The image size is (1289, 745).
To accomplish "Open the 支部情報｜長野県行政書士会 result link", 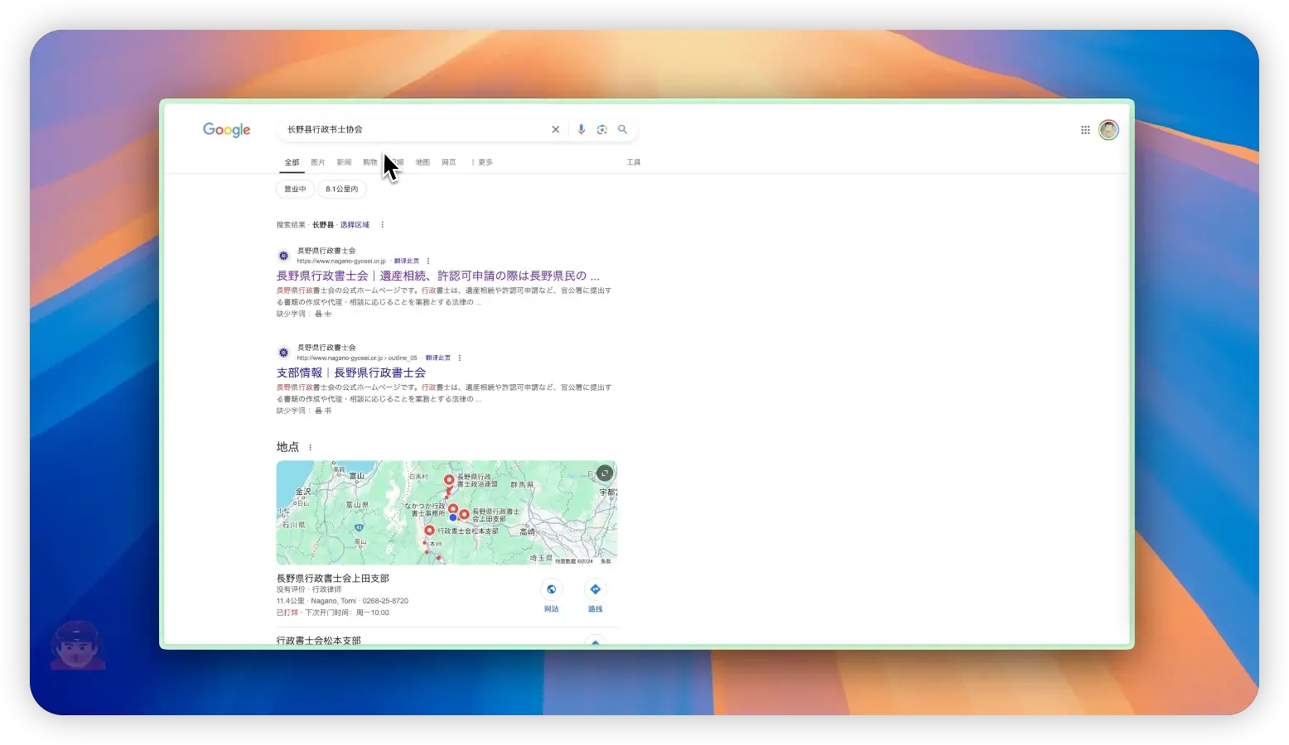I will pos(350,373).
